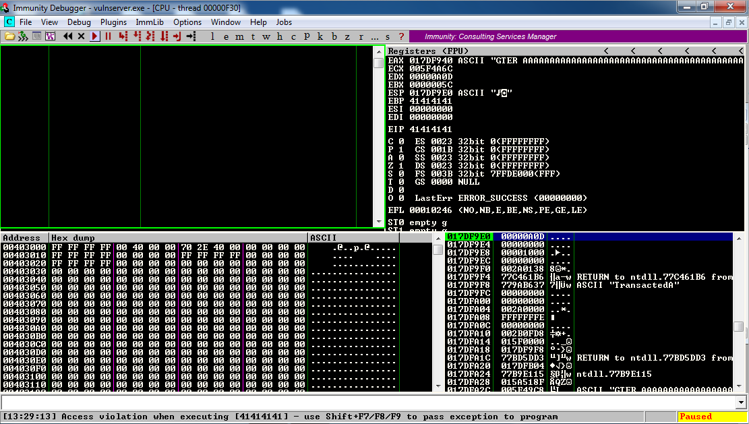The height and width of the screenshot is (424, 749).
Task: Click the red question mark help icon
Action: 402,36
